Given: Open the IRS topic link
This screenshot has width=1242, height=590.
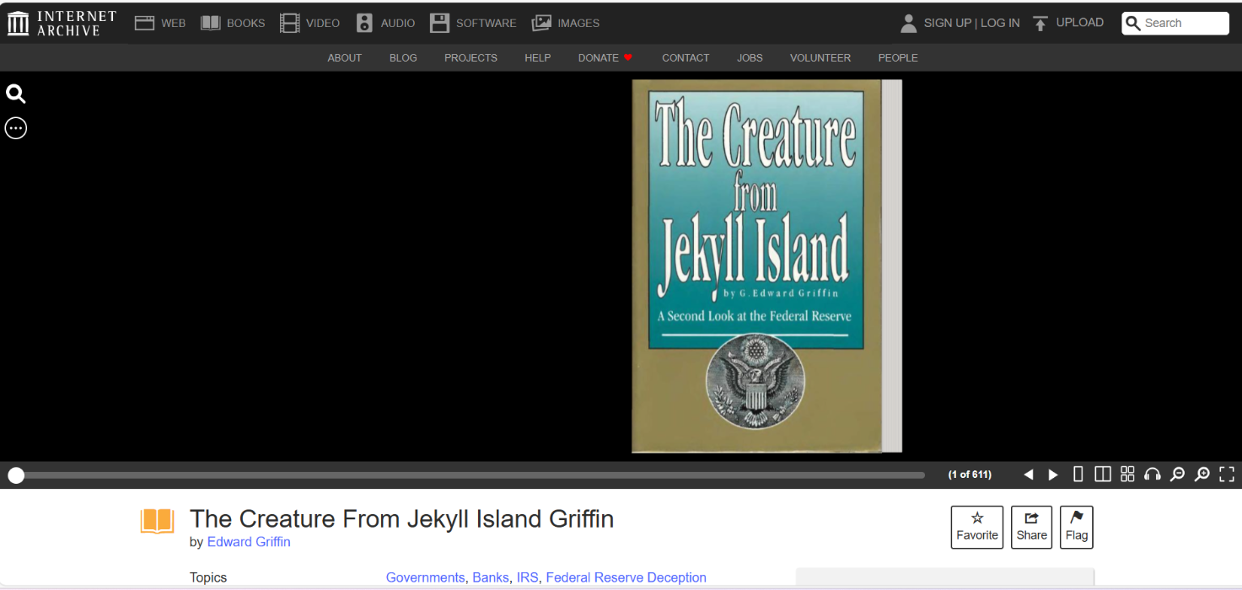Looking at the screenshot, I should pyautogui.click(x=528, y=577).
